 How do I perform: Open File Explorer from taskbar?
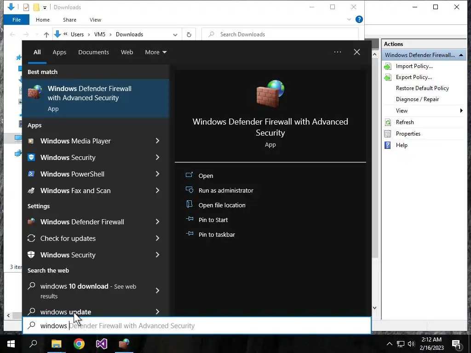(56, 344)
